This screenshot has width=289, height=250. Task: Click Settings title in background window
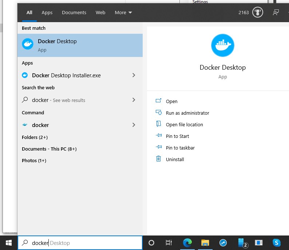(x=200, y=2)
